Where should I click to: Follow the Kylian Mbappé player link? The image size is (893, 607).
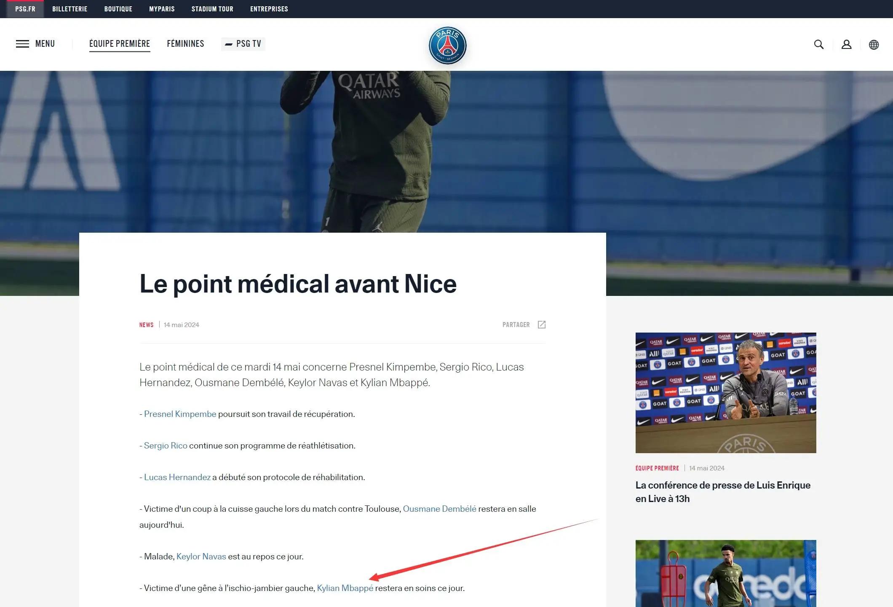pos(345,588)
